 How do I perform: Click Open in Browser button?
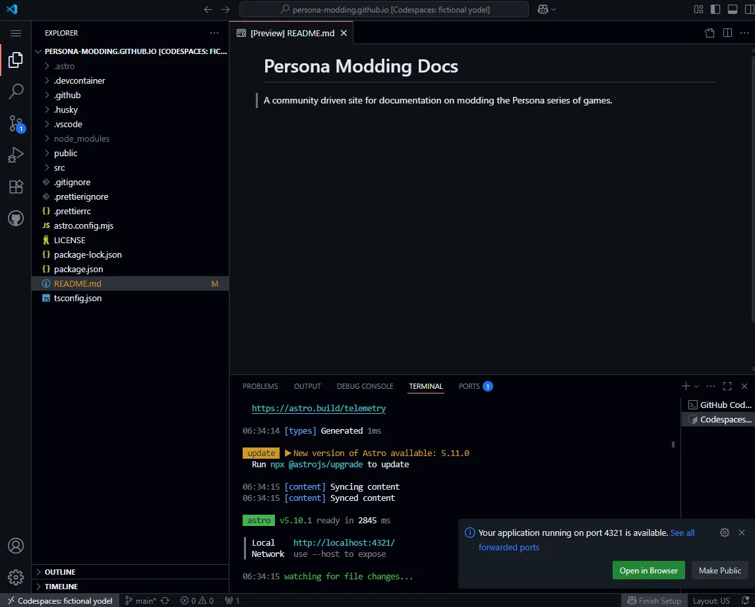(x=649, y=570)
